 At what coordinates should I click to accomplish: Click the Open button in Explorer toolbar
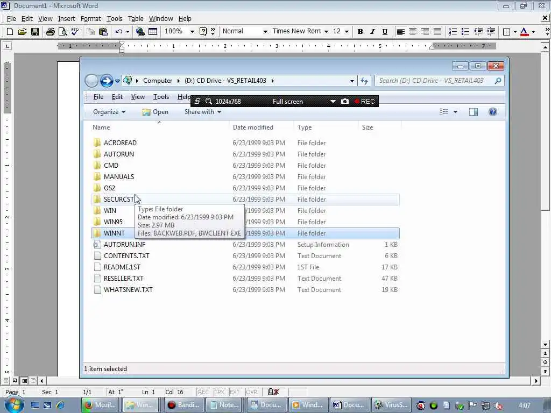click(156, 112)
